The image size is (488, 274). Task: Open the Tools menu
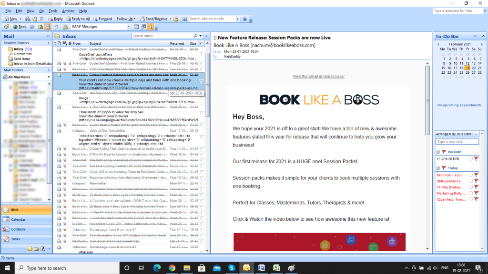coord(53,11)
